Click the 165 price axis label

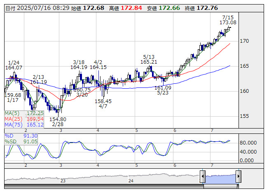244,66
